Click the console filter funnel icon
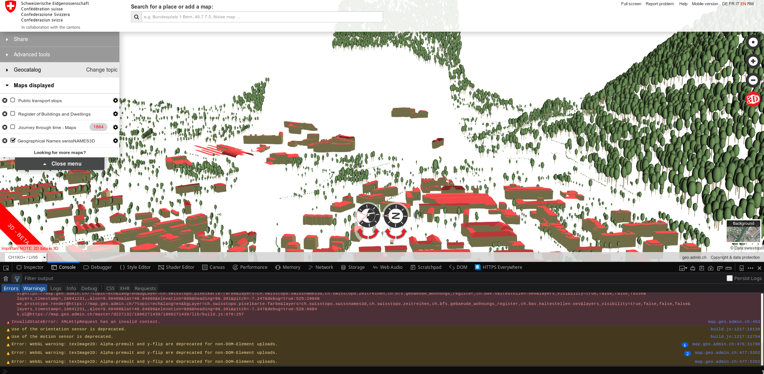The height and width of the screenshot is (374, 764). (x=17, y=279)
